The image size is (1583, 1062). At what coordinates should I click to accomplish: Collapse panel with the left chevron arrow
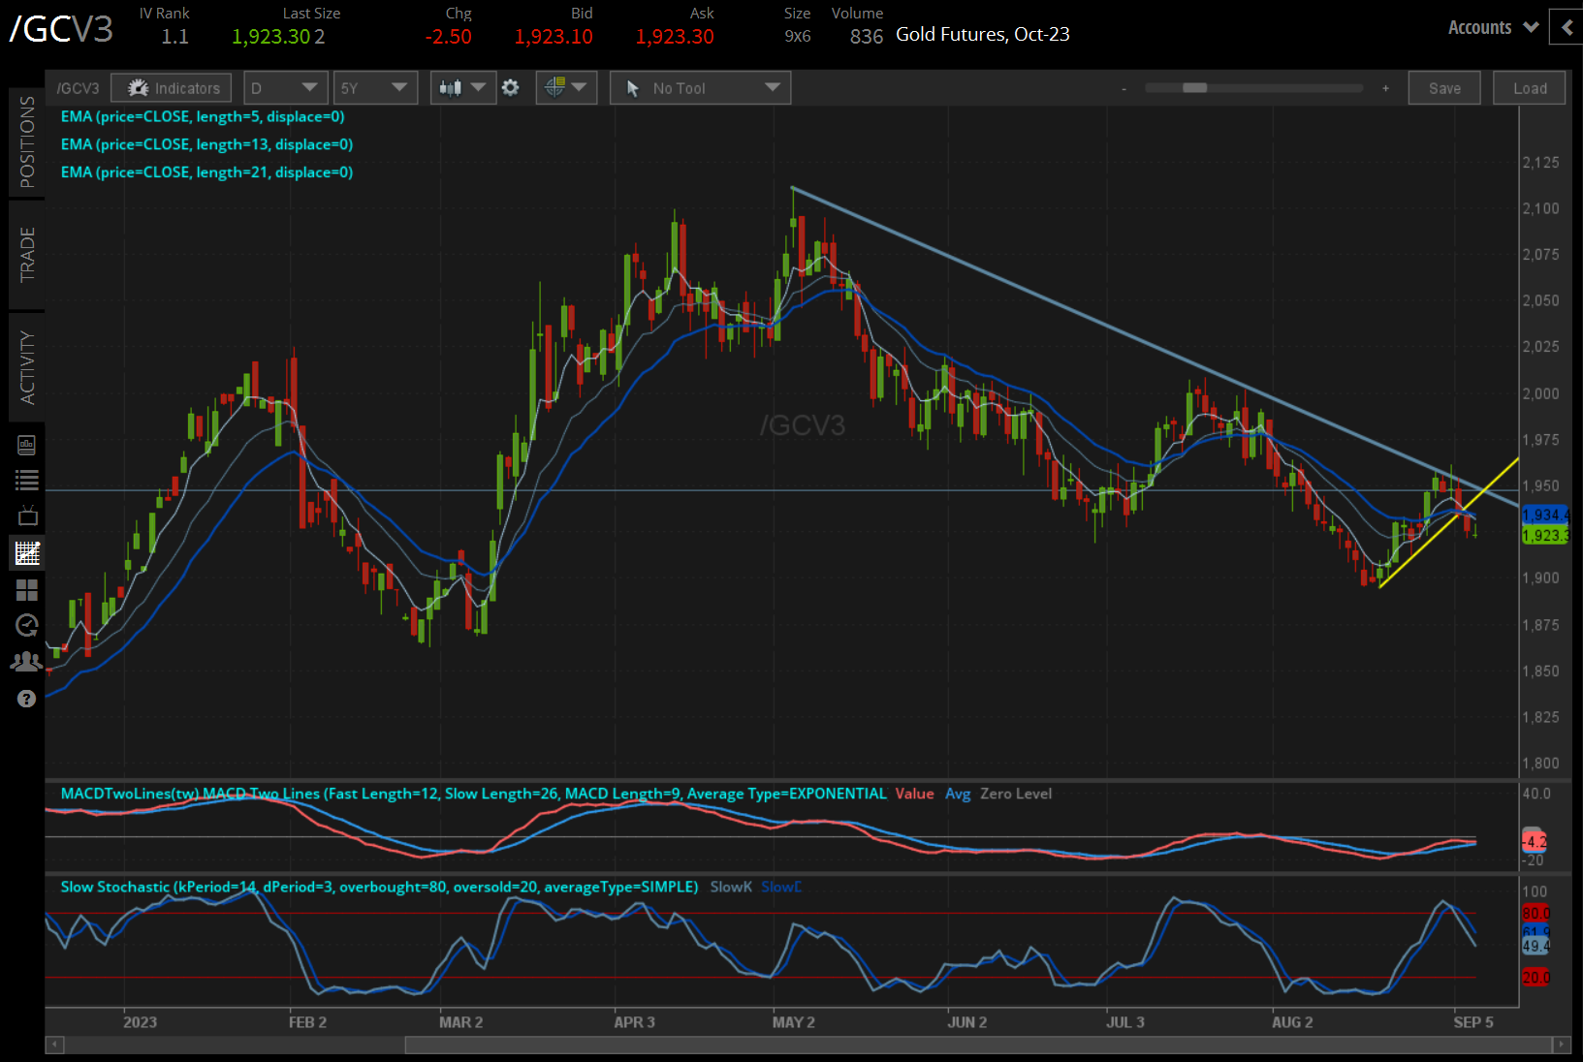[x=1567, y=27]
